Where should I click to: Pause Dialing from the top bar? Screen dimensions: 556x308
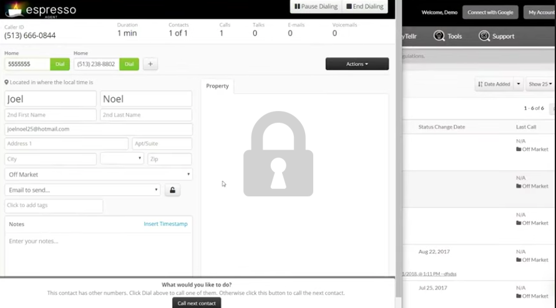pyautogui.click(x=316, y=7)
